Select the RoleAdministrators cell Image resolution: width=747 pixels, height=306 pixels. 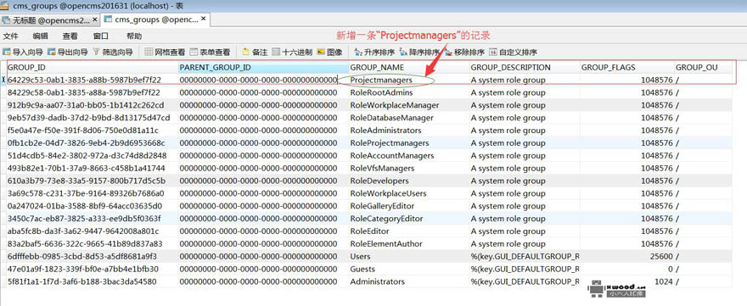pos(409,131)
